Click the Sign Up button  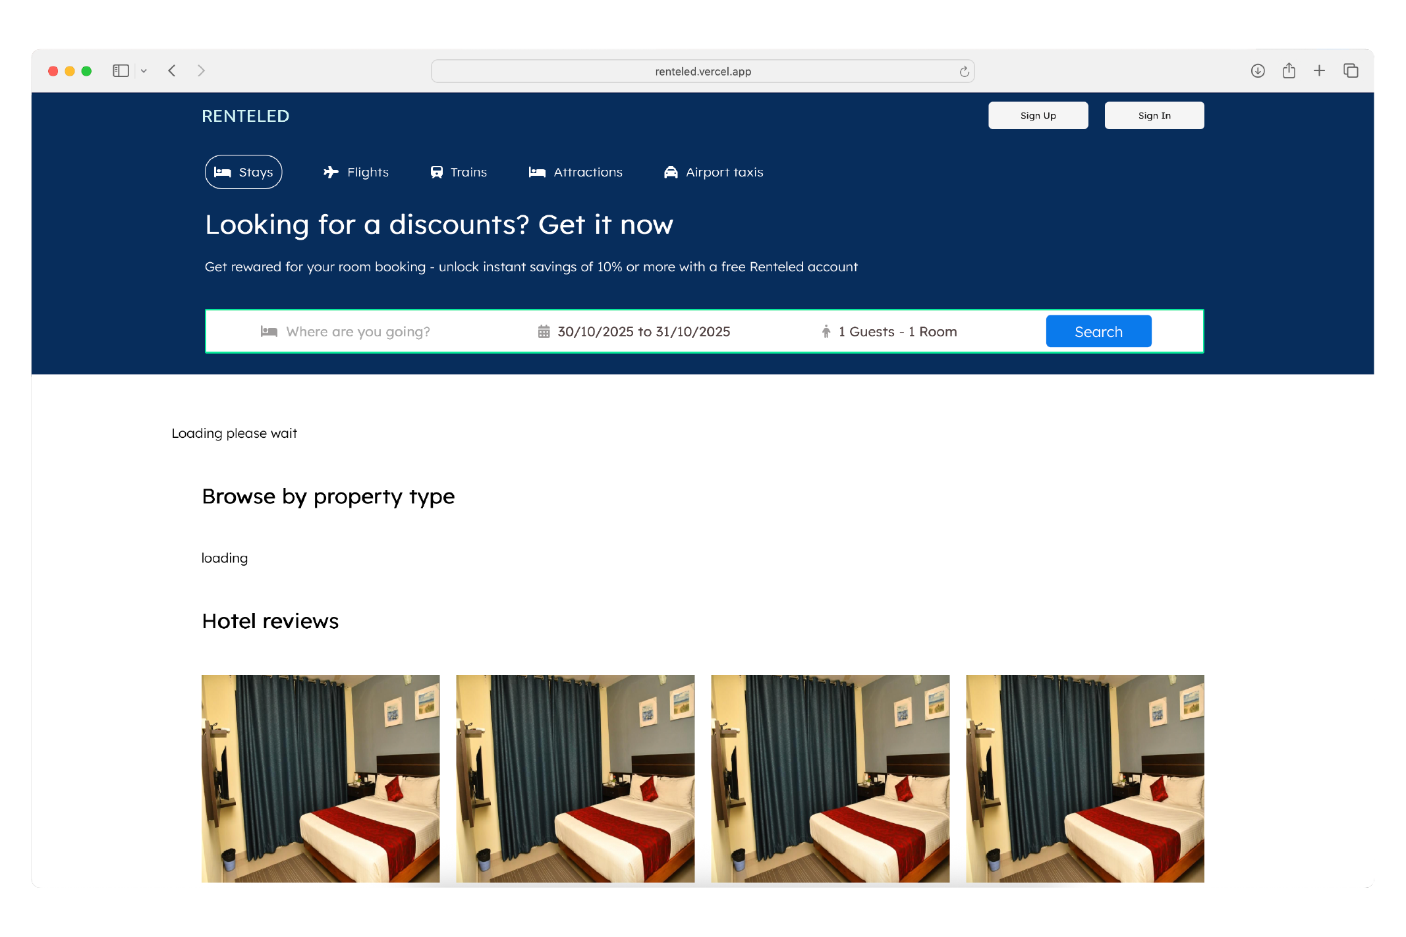tap(1038, 115)
